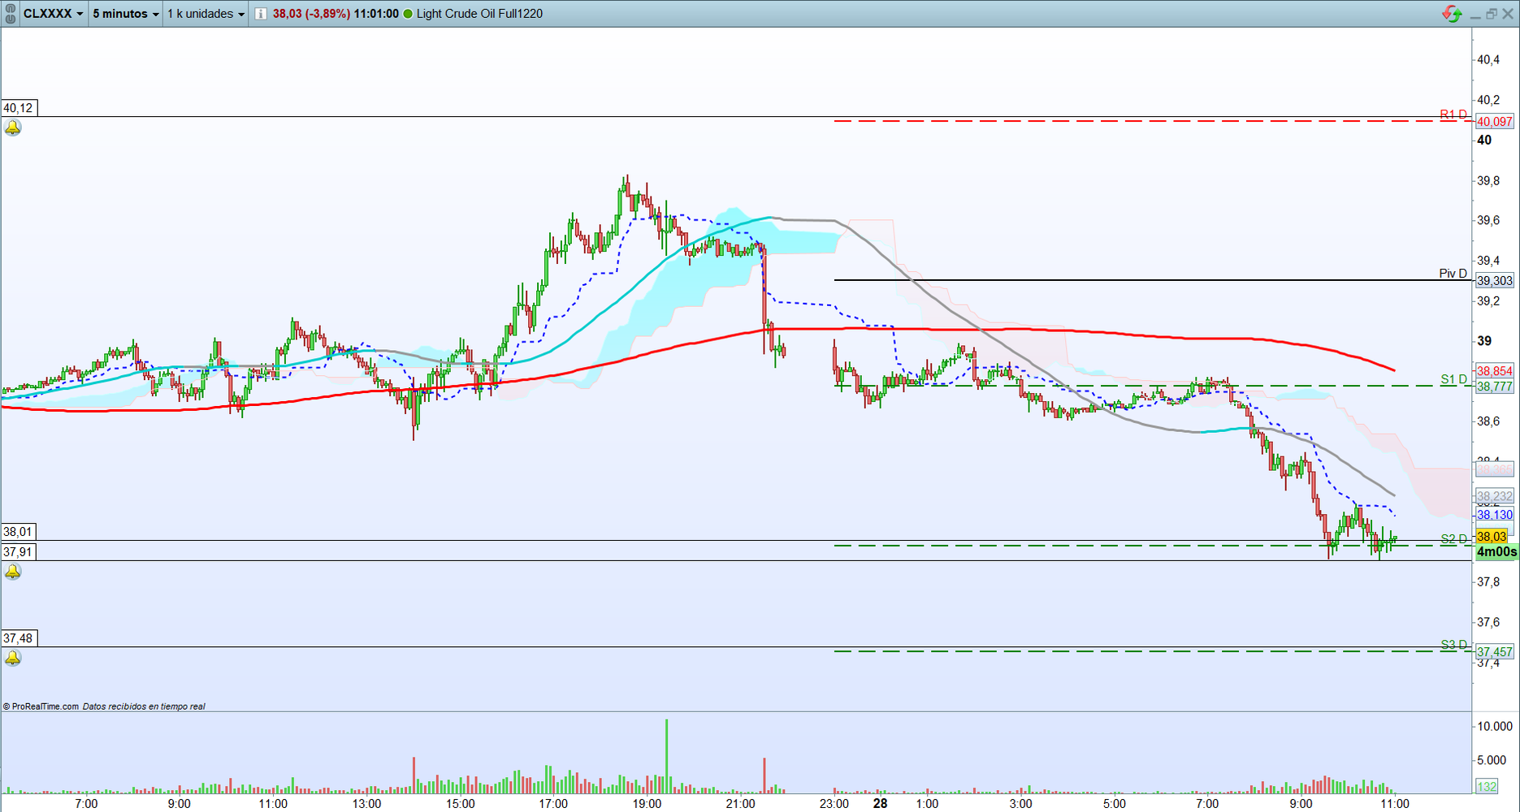Click the 37,457 S3 price tag
This screenshot has height=812, width=1520.
pos(1495,652)
